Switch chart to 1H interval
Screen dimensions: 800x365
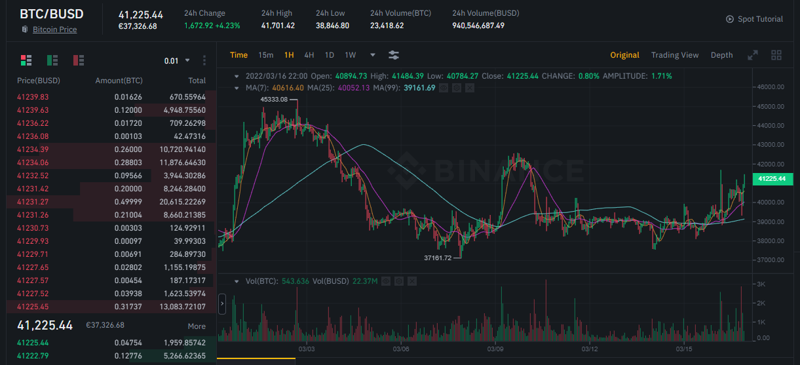point(289,55)
